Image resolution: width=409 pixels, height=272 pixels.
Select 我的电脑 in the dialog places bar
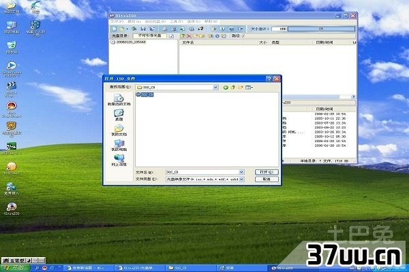coord(119,146)
